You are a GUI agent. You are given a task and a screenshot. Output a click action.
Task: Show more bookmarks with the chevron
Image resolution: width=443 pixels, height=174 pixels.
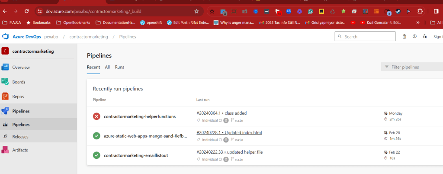pos(418,23)
